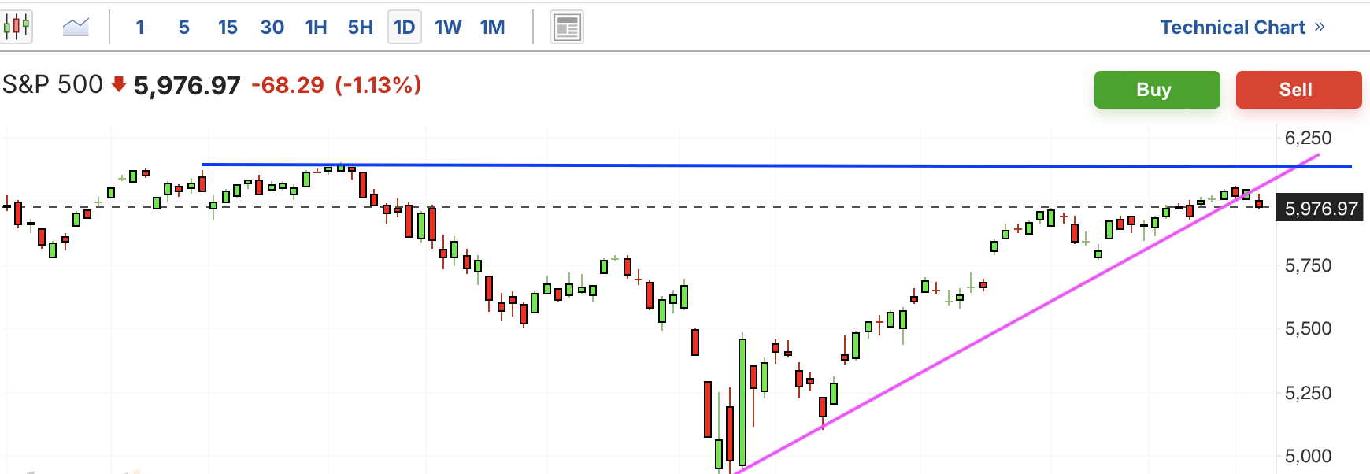
Task: Click the 5,976.97 current price label on axis
Action: [x=1319, y=209]
